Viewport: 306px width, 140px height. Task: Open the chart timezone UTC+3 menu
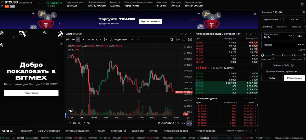(166, 123)
